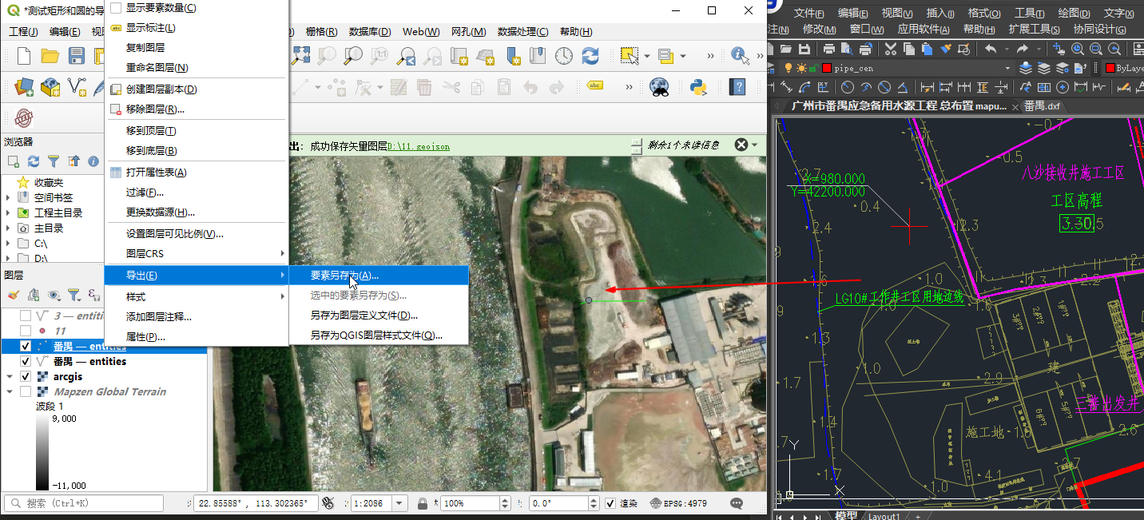Toggle the layer 11 visibility checkbox
The width and height of the screenshot is (1144, 520).
(26, 331)
